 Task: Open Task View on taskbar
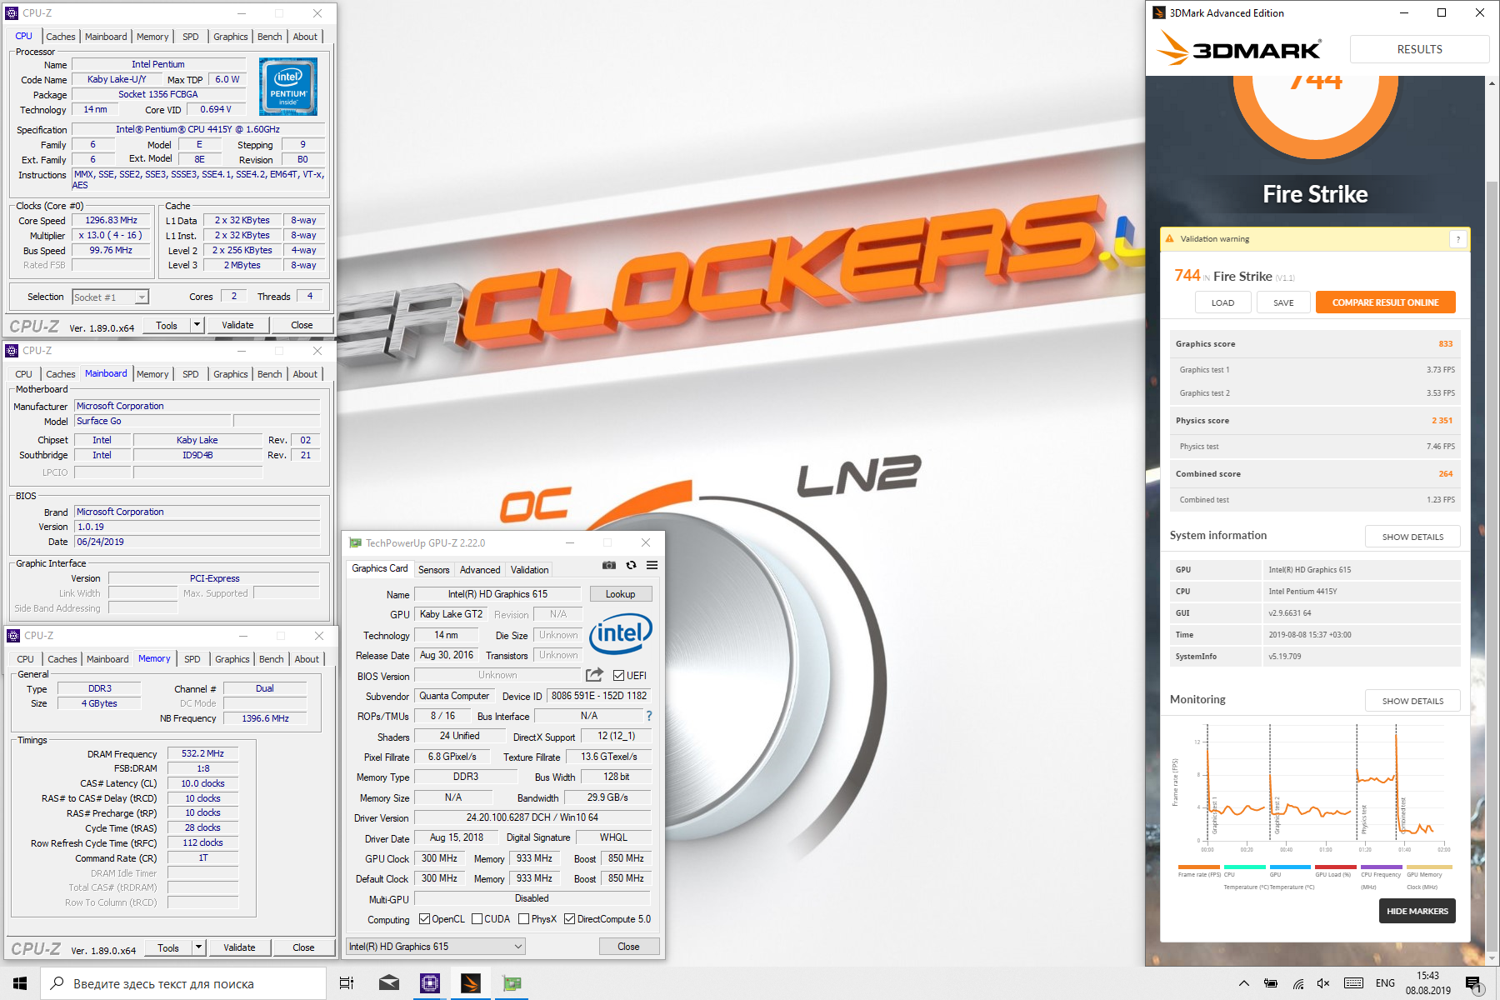pos(347,983)
